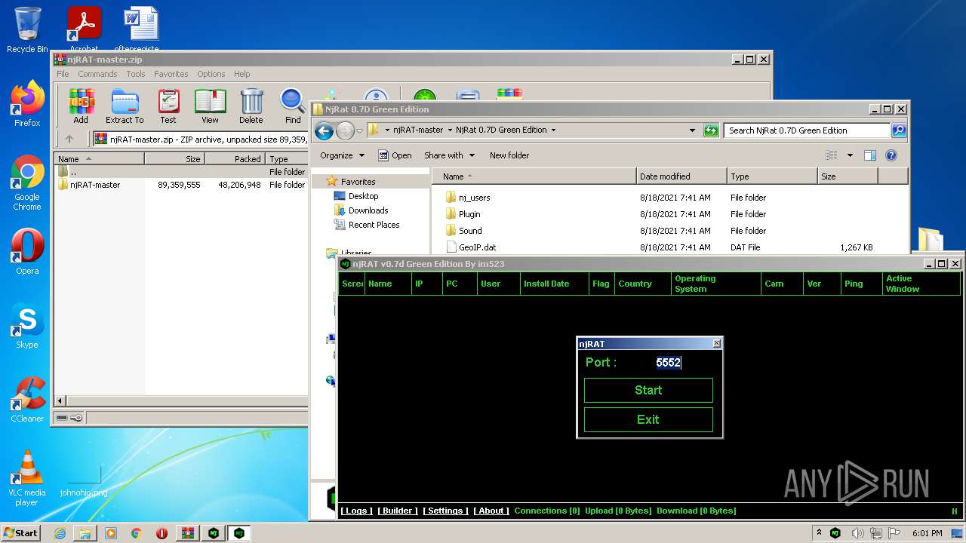Open the About link in njRAT
Screen dimensions: 966x543
[x=491, y=511]
